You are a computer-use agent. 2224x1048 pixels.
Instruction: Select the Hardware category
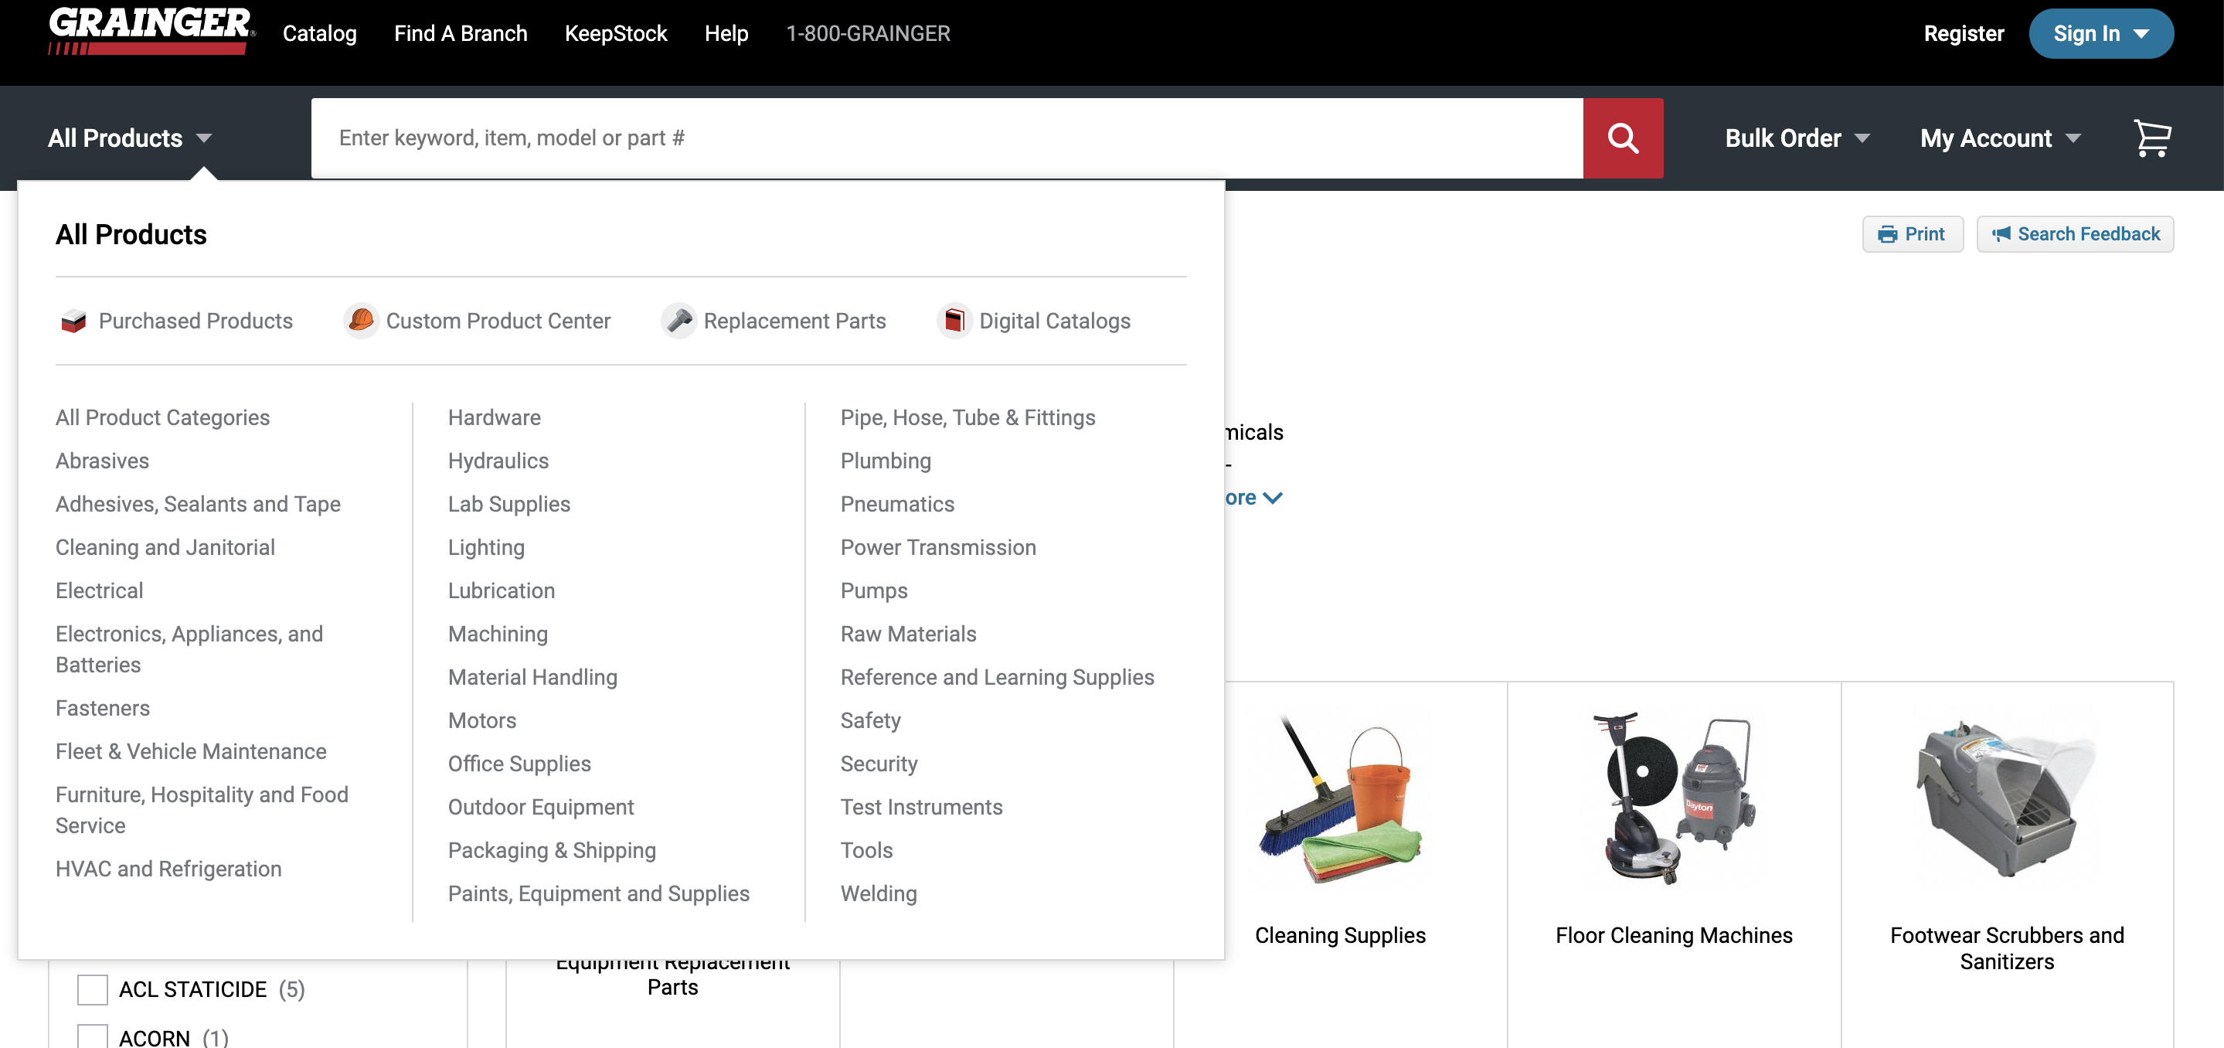[x=494, y=418]
